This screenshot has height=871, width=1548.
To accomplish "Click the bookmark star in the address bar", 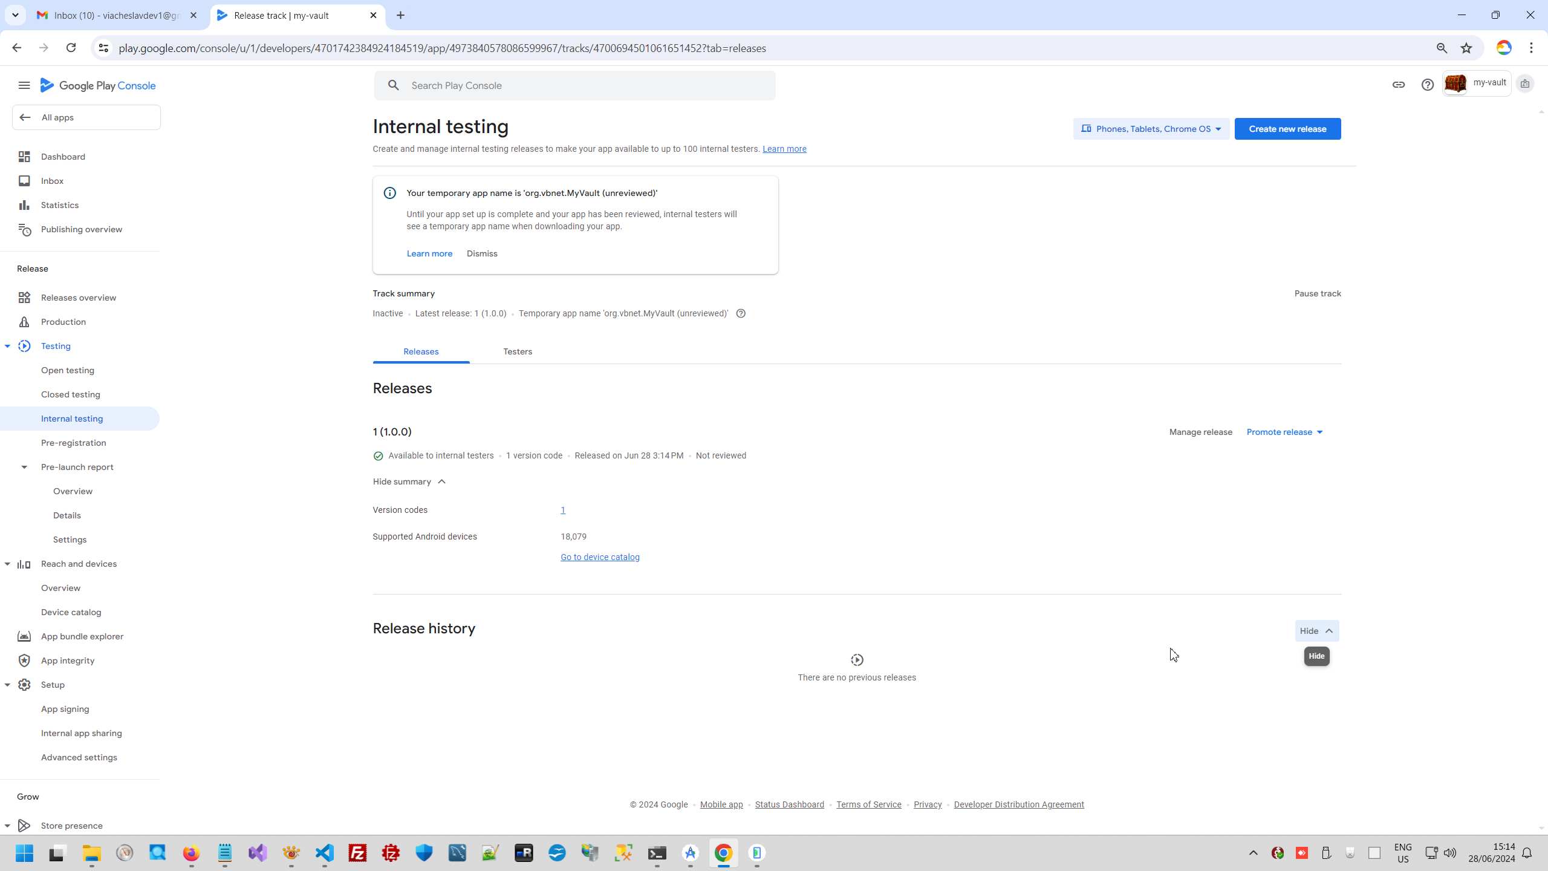I will (1466, 48).
